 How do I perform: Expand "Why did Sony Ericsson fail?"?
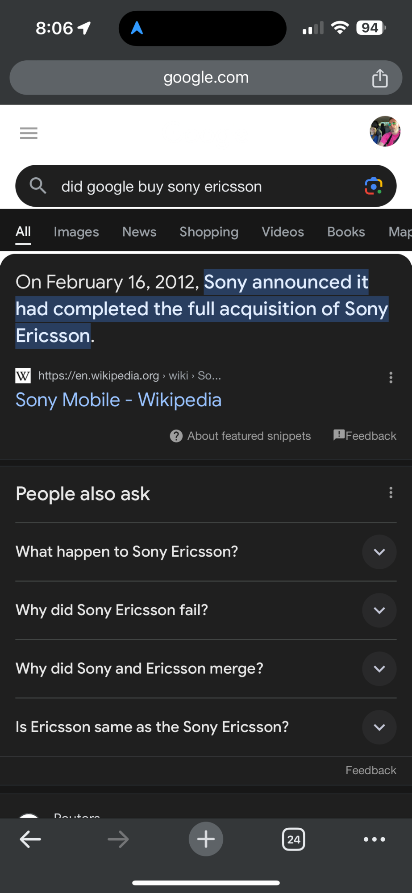coord(379,610)
